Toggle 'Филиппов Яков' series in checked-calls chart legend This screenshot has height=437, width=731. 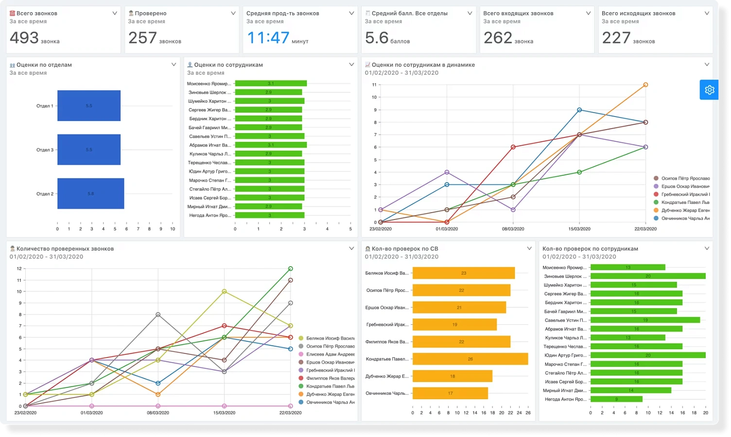pos(327,378)
